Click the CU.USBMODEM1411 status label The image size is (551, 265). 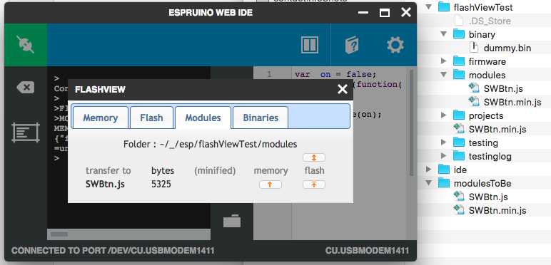pos(367,251)
